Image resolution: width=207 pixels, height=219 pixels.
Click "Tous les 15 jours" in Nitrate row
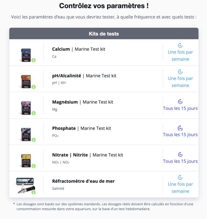click(180, 161)
